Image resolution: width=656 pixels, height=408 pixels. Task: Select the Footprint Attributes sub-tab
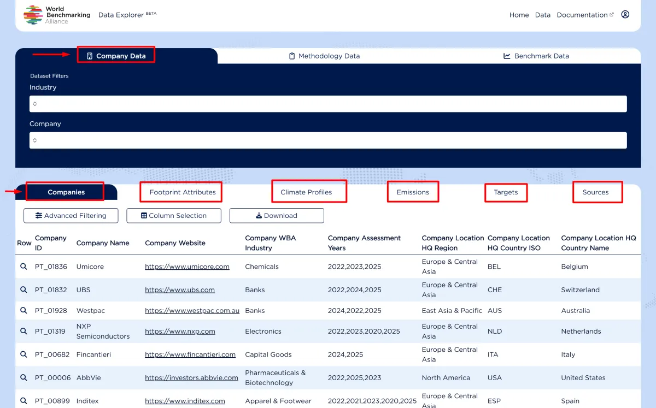coord(183,192)
